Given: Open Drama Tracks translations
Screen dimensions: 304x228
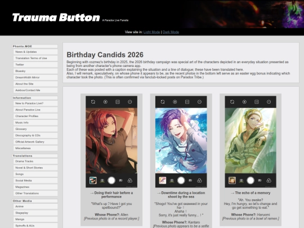Looking at the screenshot, I should point(35,162).
